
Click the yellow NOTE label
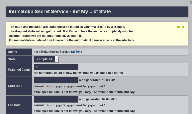point(181,27)
